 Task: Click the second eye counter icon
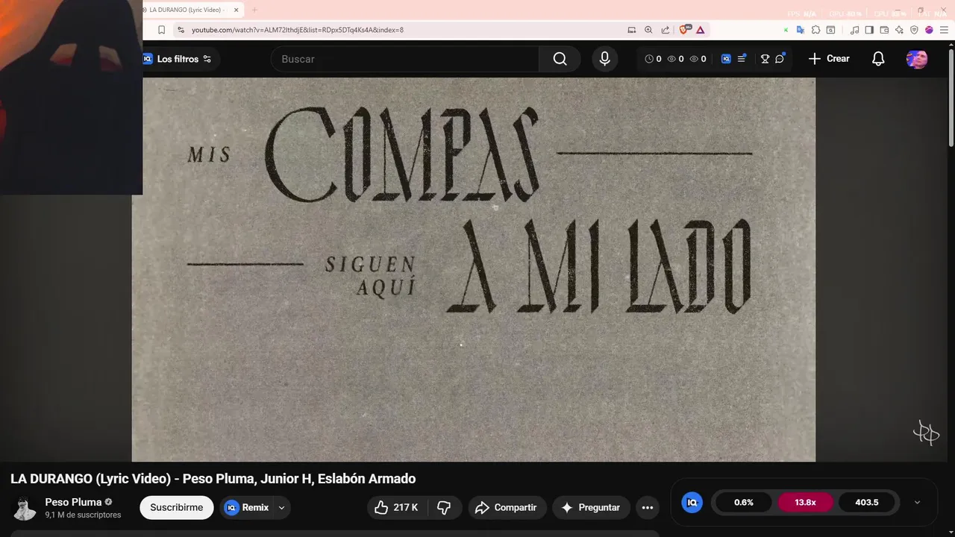[x=698, y=59]
